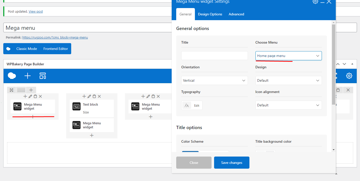Edit the first column with the pencil icon
The width and height of the screenshot is (360, 181).
[30, 96]
